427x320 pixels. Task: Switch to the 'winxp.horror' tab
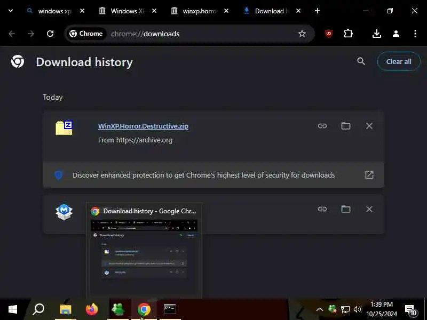click(x=194, y=11)
